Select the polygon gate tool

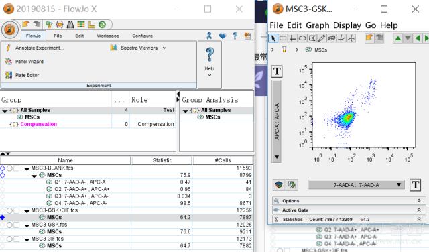(x=312, y=38)
